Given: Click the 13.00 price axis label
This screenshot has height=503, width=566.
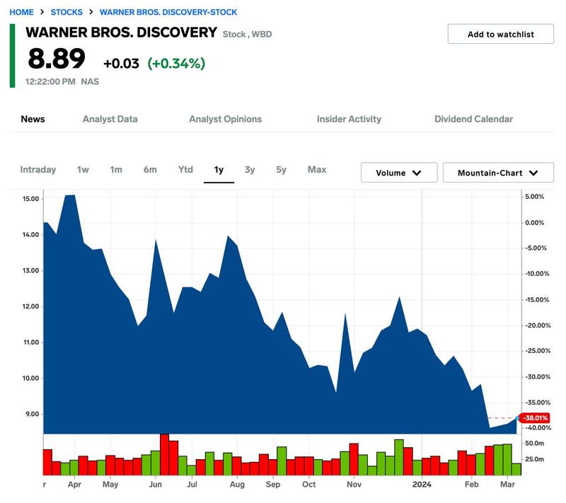Looking at the screenshot, I should click(30, 271).
